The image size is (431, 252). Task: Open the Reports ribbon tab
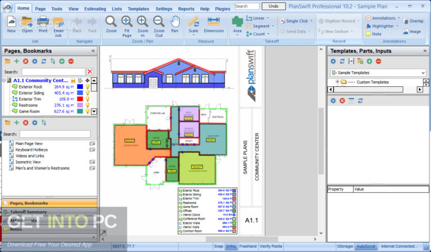click(186, 9)
